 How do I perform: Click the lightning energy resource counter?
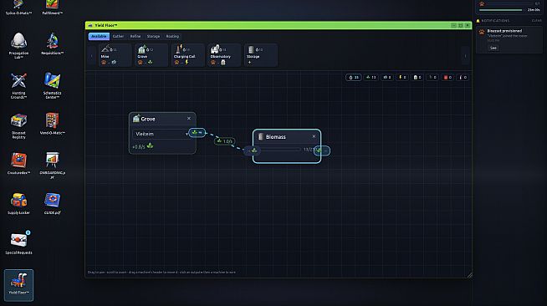[x=401, y=78]
